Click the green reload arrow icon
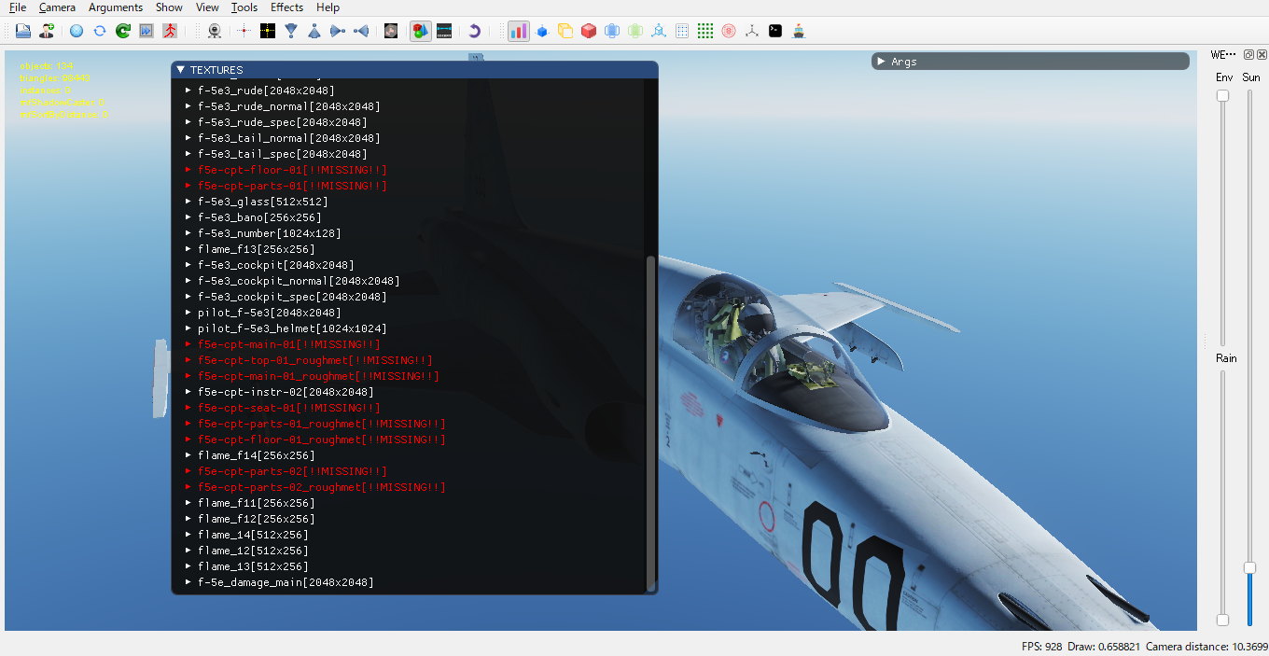1269x656 pixels. [122, 31]
